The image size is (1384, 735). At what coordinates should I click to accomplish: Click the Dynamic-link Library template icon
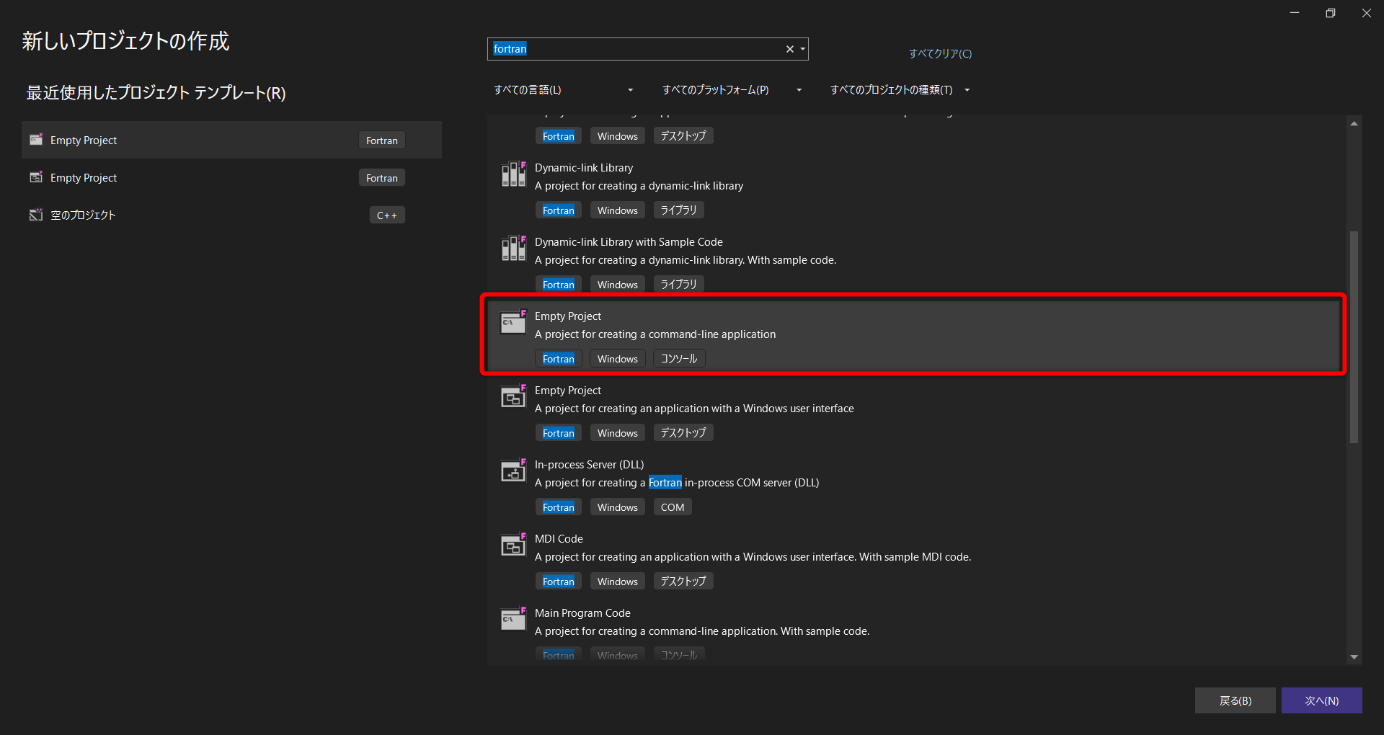click(513, 174)
